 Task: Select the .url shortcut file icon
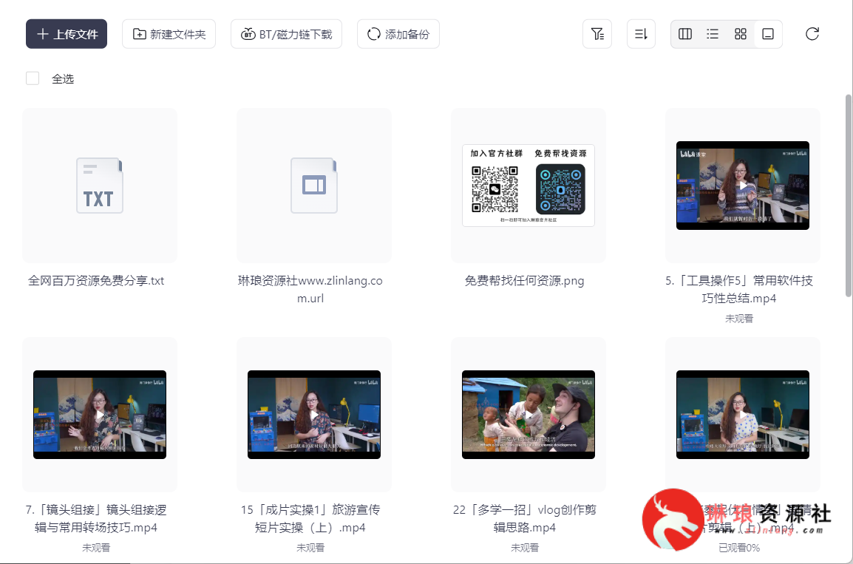point(314,186)
